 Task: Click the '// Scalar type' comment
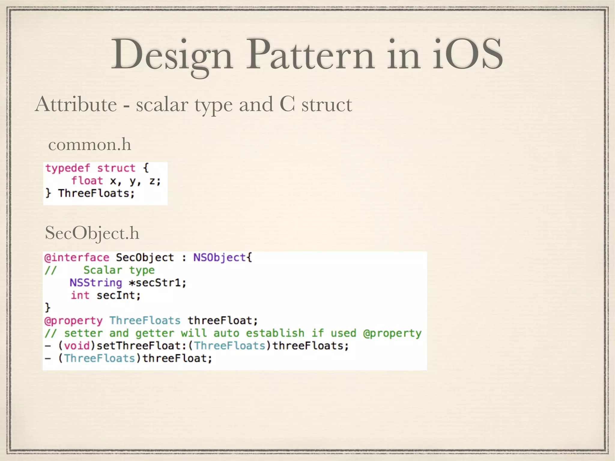click(99, 270)
